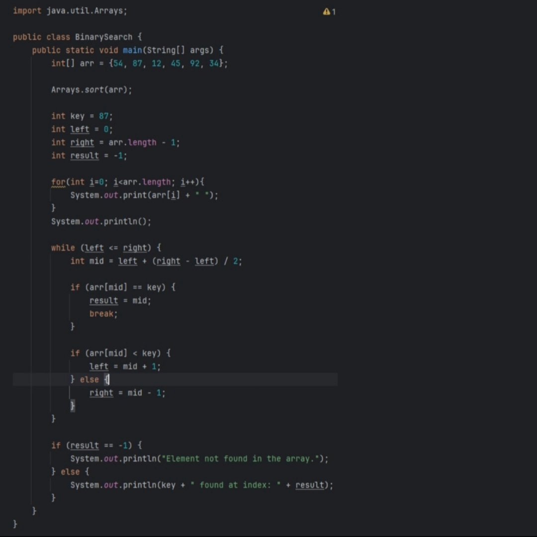The width and height of the screenshot is (537, 537).
Task: Click the 'result = mid;' assignment
Action: click(x=120, y=301)
